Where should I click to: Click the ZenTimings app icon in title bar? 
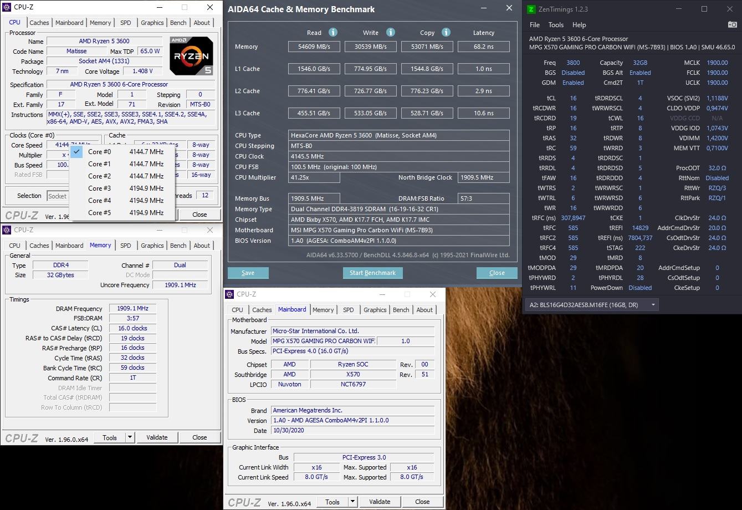tap(531, 9)
